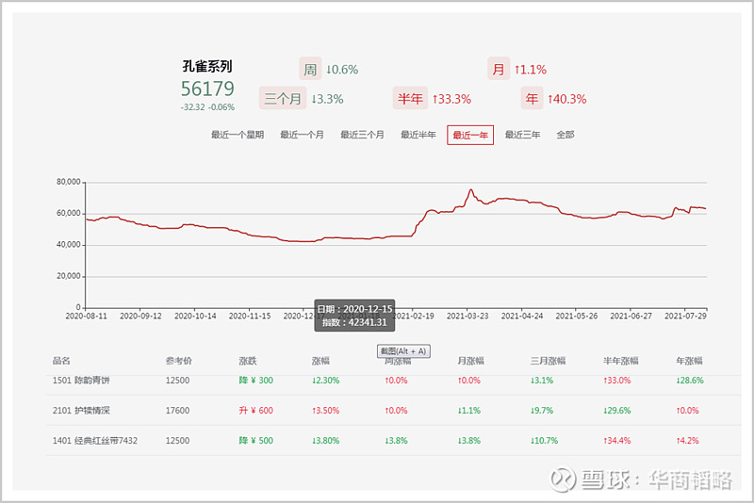Click the 年涨幅 column header
The width and height of the screenshot is (754, 503).
click(690, 361)
